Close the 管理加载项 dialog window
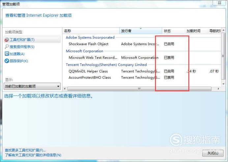The height and width of the screenshot is (162, 228). [219, 3]
